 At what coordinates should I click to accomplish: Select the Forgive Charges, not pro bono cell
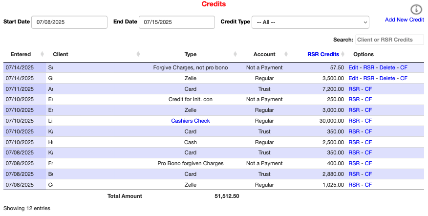[x=191, y=67]
